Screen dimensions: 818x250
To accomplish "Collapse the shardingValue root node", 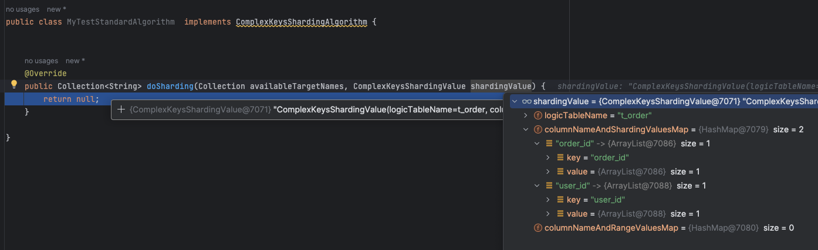I will pos(515,101).
